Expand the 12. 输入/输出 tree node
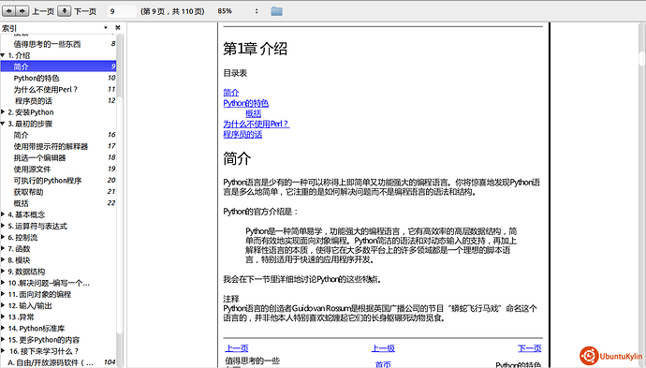Image resolution: width=646 pixels, height=368 pixels. (x=3, y=305)
